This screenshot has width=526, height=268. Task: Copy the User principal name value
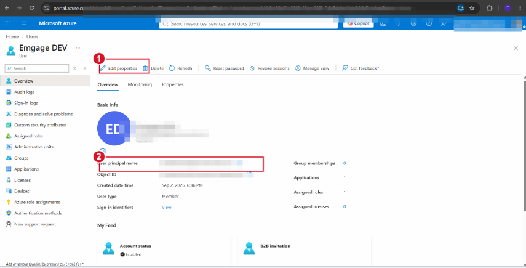(x=239, y=163)
